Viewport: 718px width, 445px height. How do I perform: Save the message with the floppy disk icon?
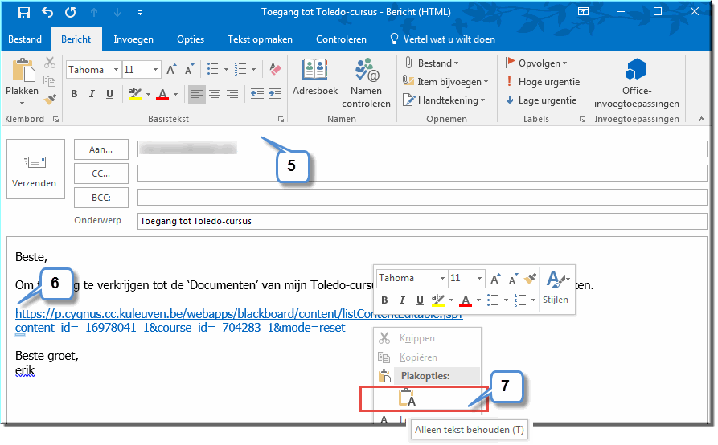(x=24, y=12)
